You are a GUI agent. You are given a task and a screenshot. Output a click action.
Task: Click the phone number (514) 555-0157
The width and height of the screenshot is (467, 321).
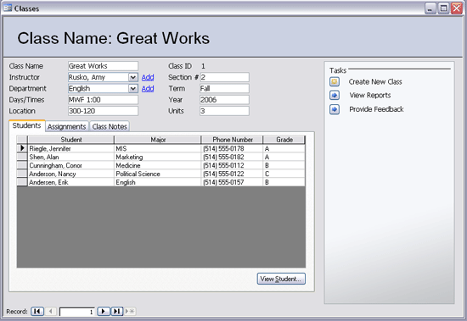click(x=233, y=182)
